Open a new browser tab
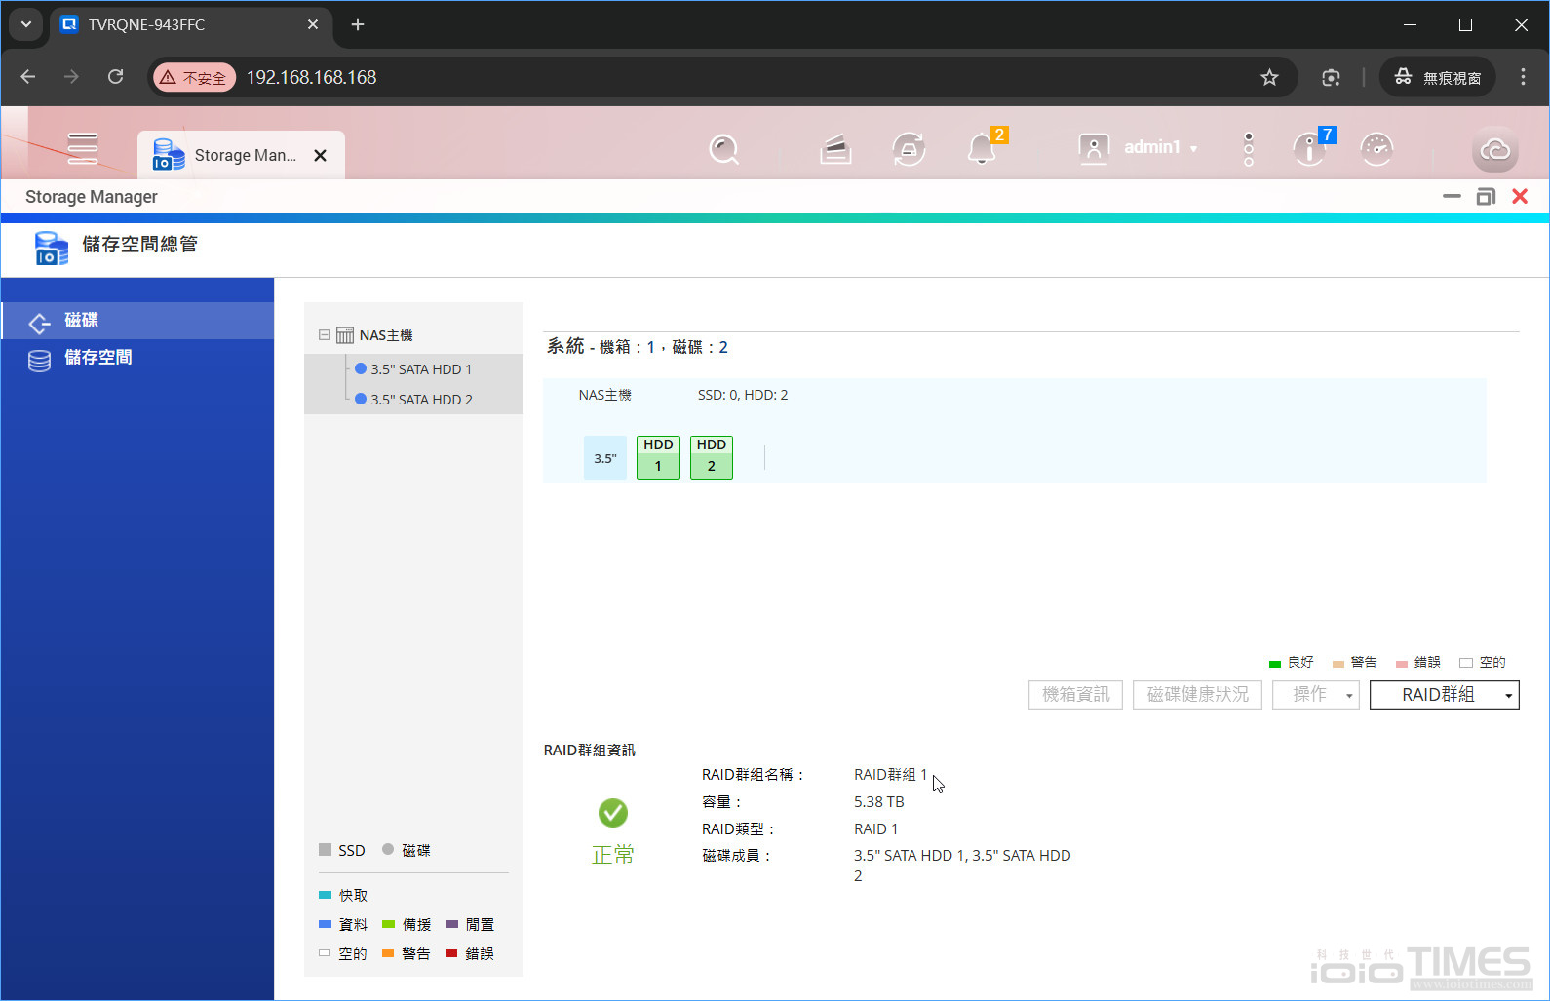Viewport: 1550px width, 1001px height. coord(358,24)
